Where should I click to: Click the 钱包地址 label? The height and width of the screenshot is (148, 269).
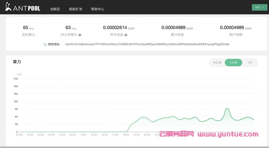pos(54,44)
